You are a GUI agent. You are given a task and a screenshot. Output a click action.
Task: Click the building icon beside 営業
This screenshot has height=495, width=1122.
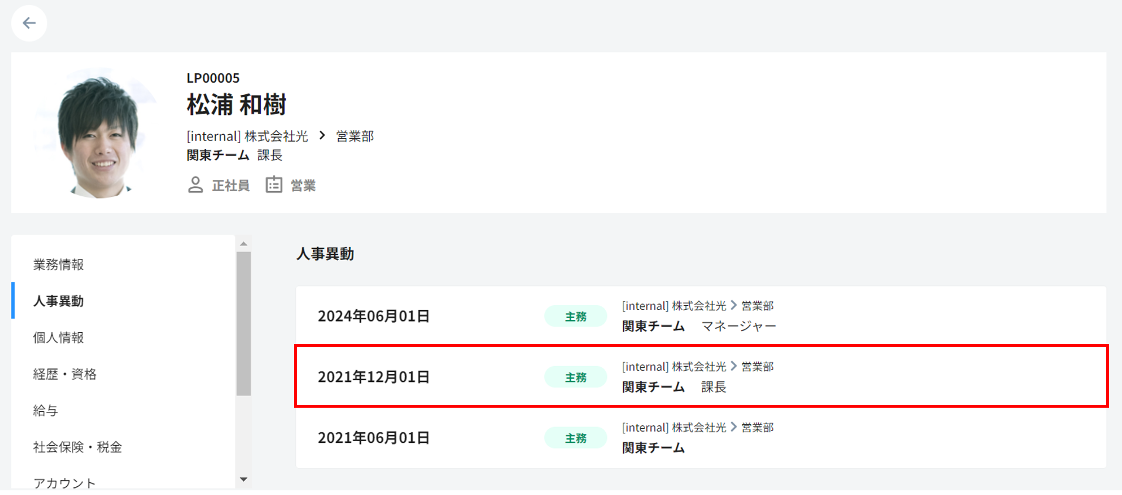coord(274,185)
